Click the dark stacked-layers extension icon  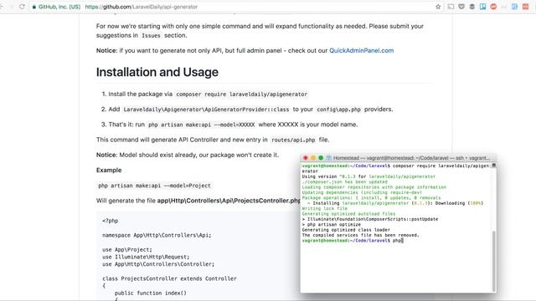[472, 7]
